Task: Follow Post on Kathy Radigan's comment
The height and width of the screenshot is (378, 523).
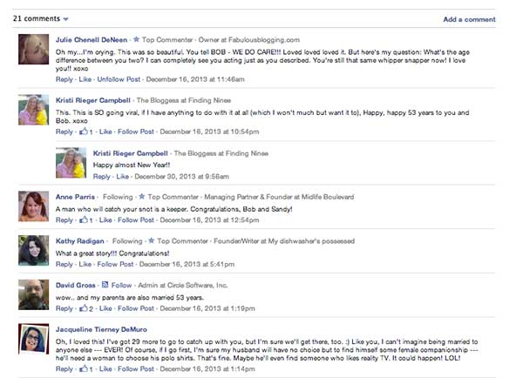Action: [115, 264]
